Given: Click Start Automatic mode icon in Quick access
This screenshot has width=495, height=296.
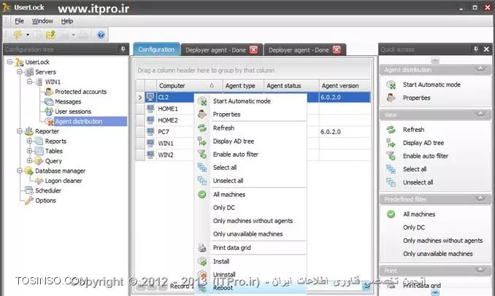Looking at the screenshot, I should click(x=391, y=85).
